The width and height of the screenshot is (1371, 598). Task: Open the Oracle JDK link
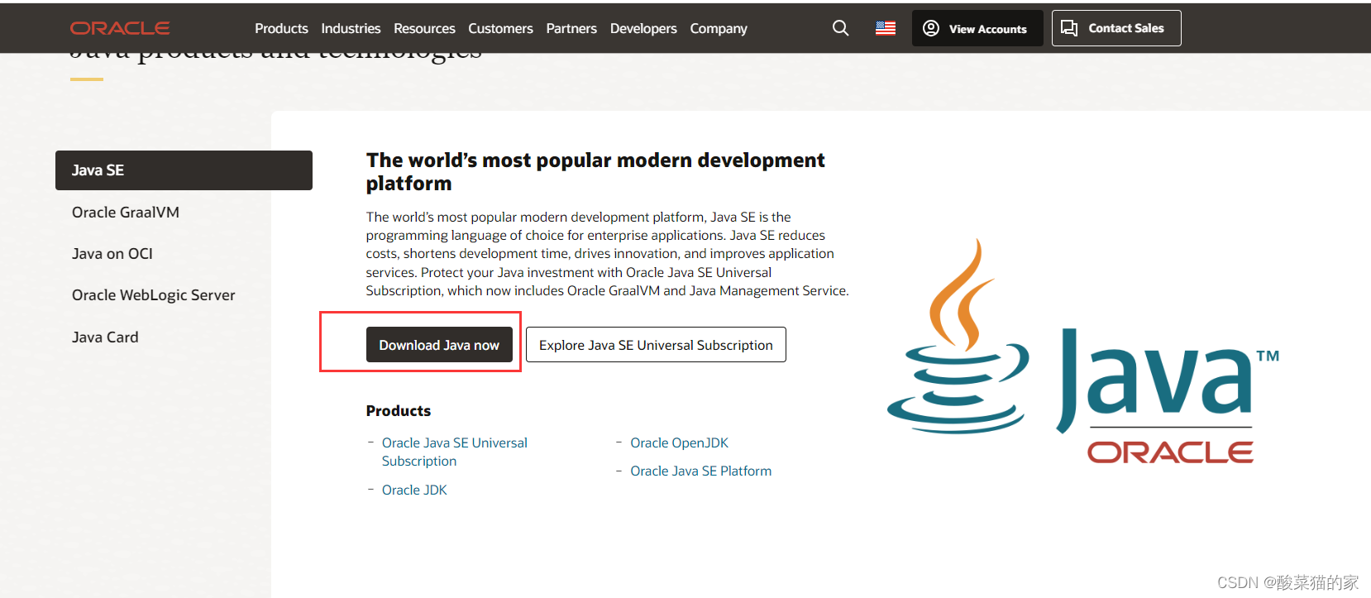[x=414, y=490]
